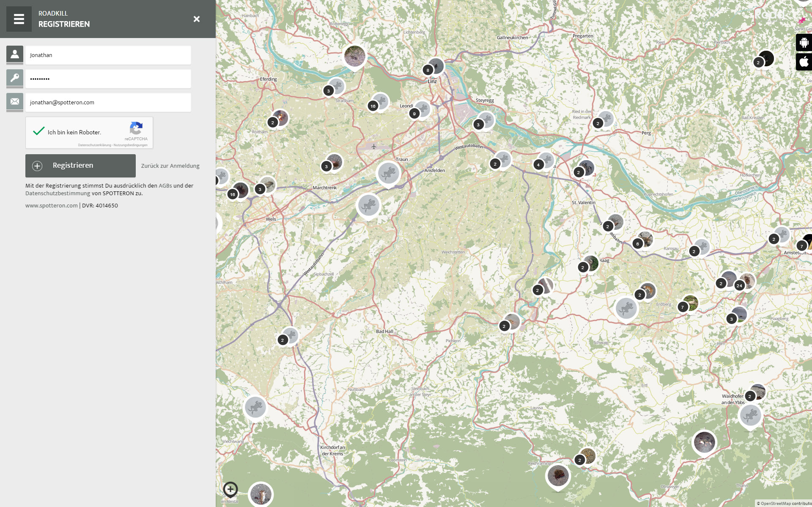This screenshot has width=812, height=507.
Task: Open the hamburger menu
Action: 19,19
